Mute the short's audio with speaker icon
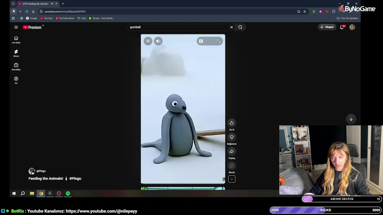The height and width of the screenshot is (215, 383). tap(158, 41)
